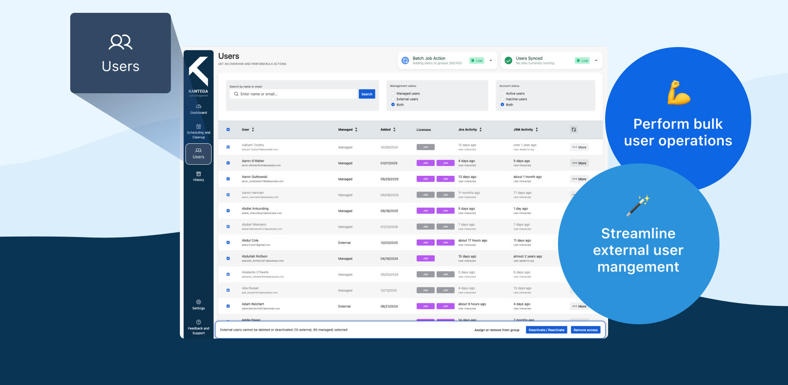
Task: Click the date 10/29/2024
Action: 389,147
